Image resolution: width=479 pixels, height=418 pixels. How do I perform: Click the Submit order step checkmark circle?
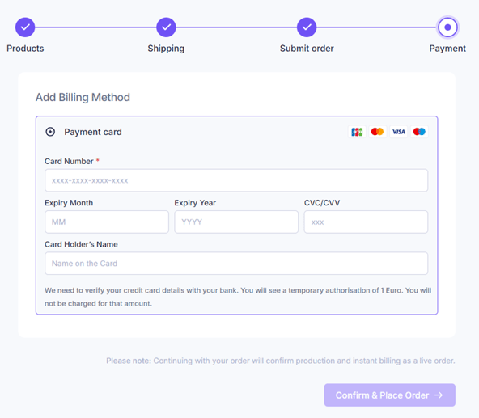[307, 27]
